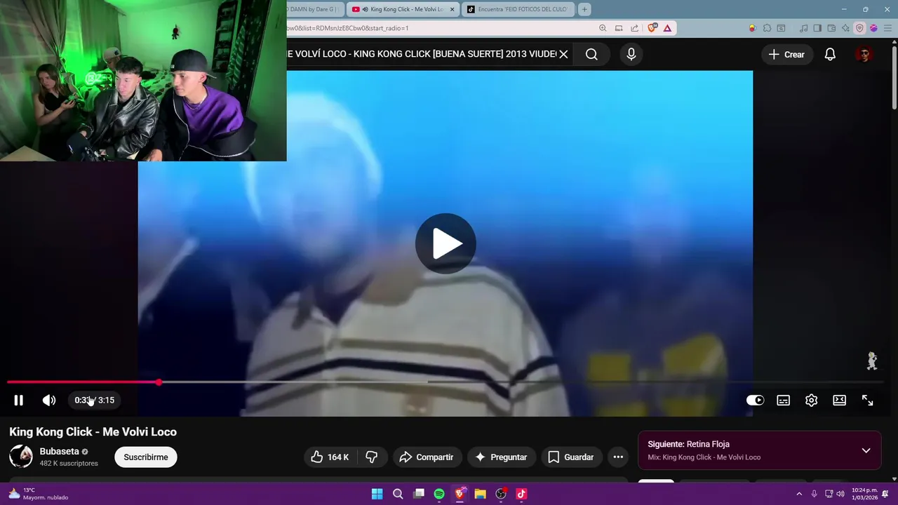Switch to the Encuentra FEID TikTok tab
This screenshot has height=505, width=898.
tap(518, 9)
